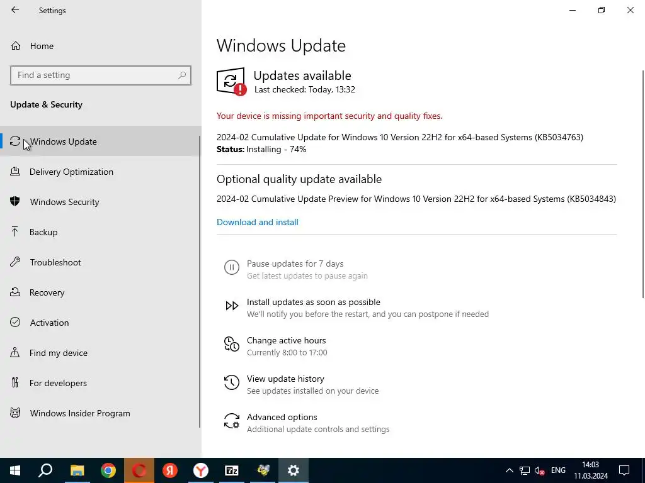Image resolution: width=645 pixels, height=483 pixels.
Task: Click the Backup up-arrow icon
Action: click(15, 231)
